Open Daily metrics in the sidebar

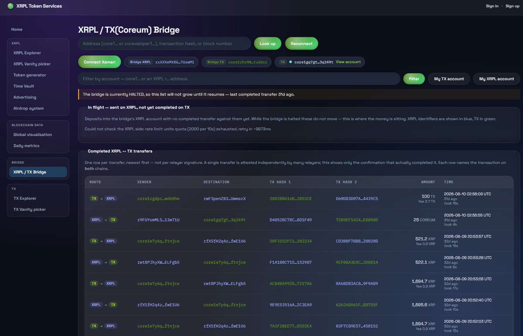click(x=26, y=146)
